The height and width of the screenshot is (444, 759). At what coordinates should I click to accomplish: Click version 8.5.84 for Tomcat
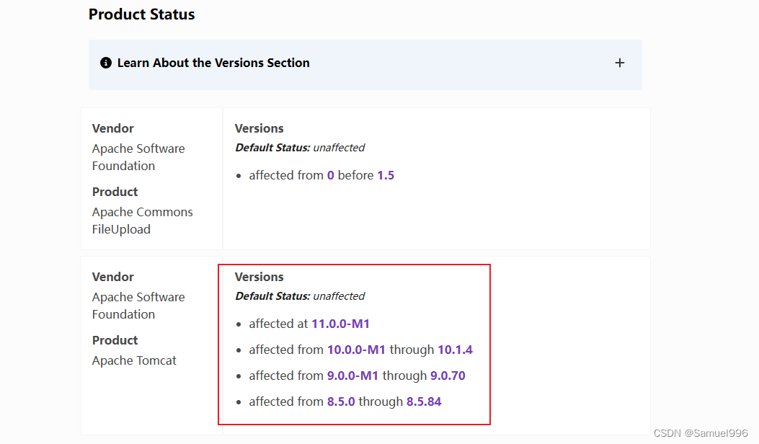pos(424,402)
